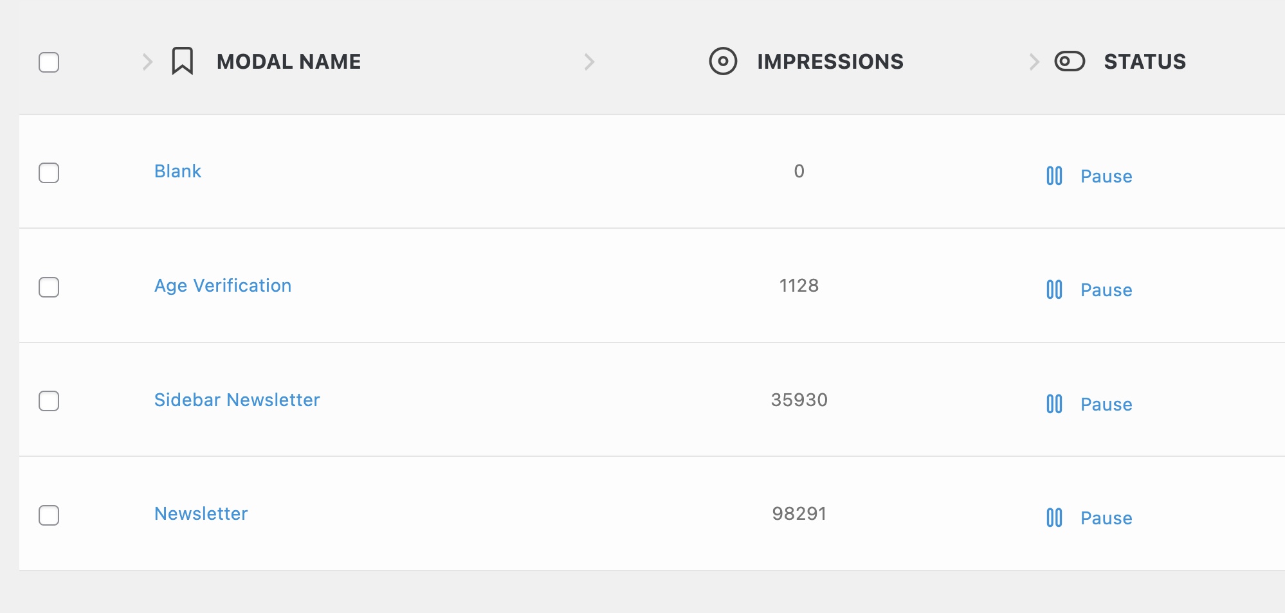Click the Impressions target icon
Viewport: 1285px width, 613px height.
pyautogui.click(x=723, y=62)
